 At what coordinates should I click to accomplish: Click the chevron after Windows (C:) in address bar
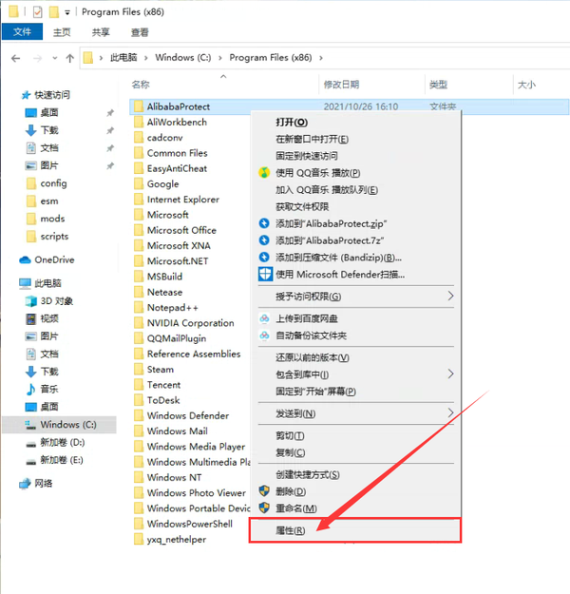[220, 58]
